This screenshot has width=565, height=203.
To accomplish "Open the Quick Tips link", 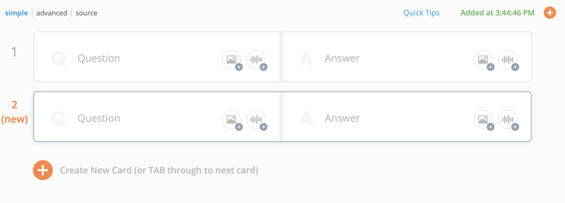I will click(421, 13).
